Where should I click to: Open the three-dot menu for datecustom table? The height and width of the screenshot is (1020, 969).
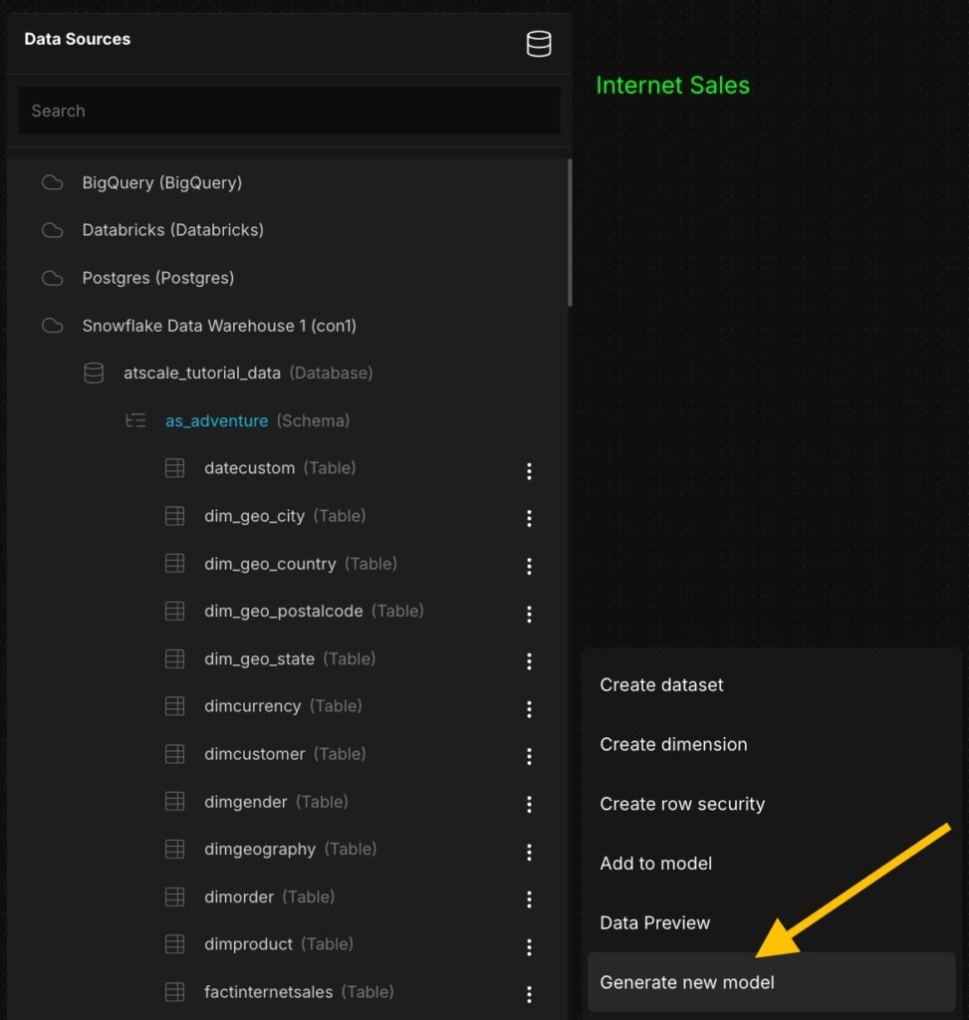[529, 471]
